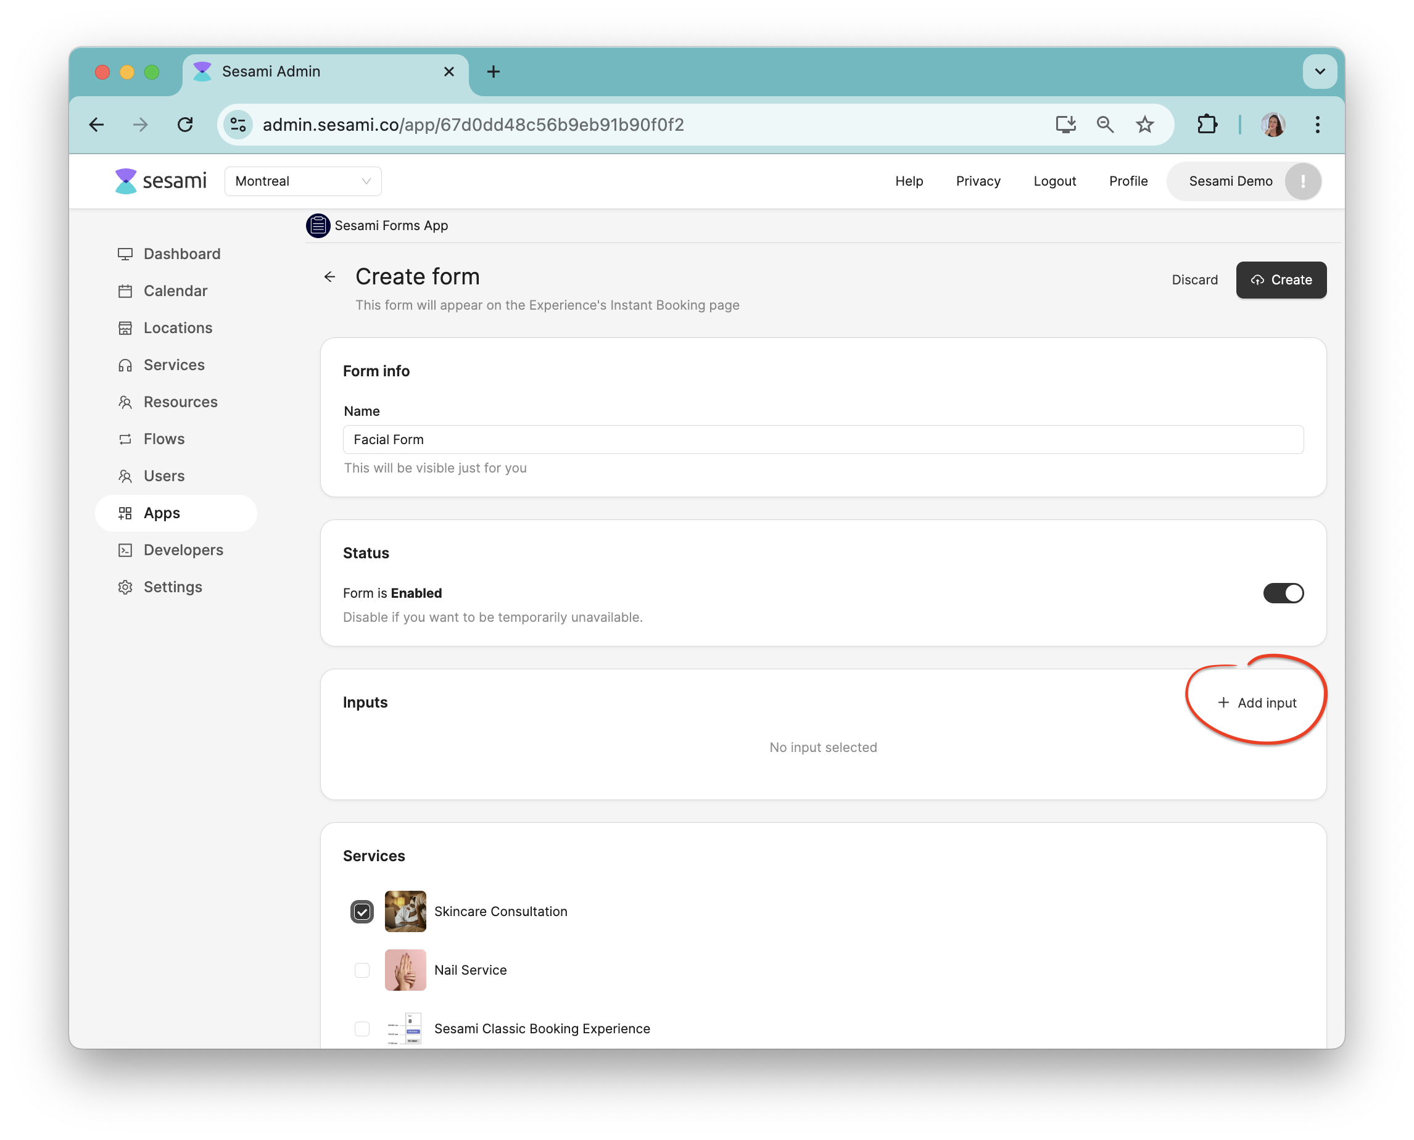Image resolution: width=1414 pixels, height=1140 pixels.
Task: Check the Nail Service checkbox
Action: coord(362,970)
